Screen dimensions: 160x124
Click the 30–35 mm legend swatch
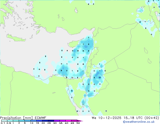(57, 121)
